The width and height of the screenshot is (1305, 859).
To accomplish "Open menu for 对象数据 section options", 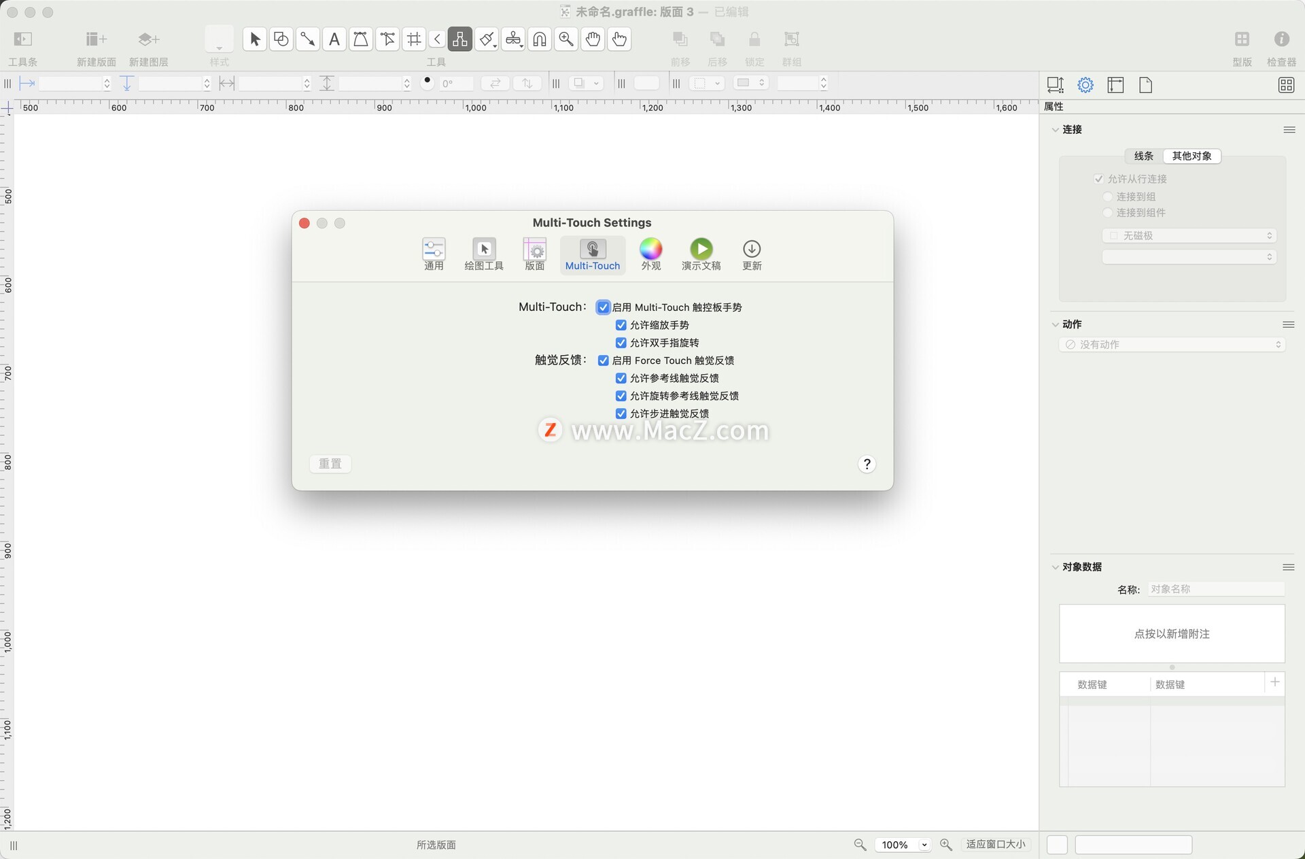I will (x=1288, y=567).
